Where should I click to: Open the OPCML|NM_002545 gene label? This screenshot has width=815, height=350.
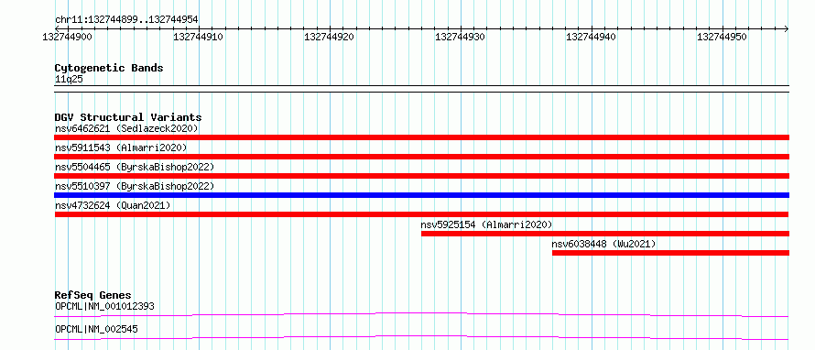(x=96, y=329)
